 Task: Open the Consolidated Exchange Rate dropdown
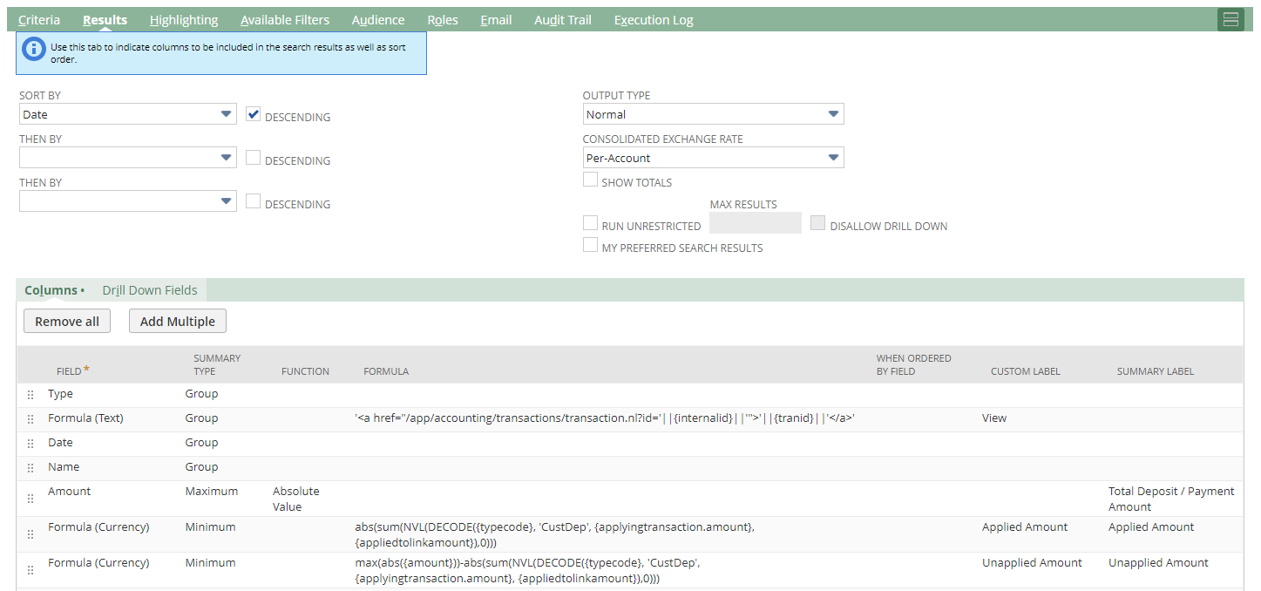point(713,158)
